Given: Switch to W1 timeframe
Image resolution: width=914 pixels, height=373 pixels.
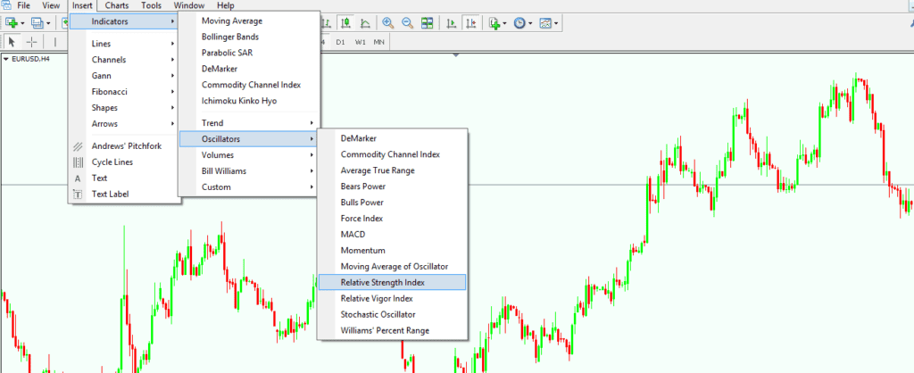Looking at the screenshot, I should pyautogui.click(x=360, y=42).
